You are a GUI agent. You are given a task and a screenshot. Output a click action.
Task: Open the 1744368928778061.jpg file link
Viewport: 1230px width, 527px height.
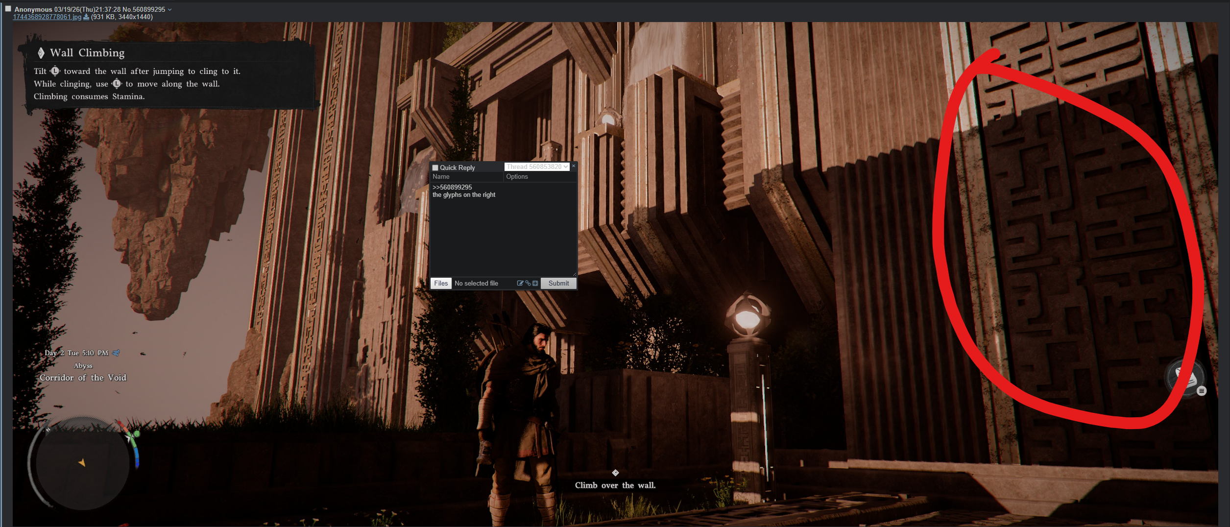tap(47, 17)
